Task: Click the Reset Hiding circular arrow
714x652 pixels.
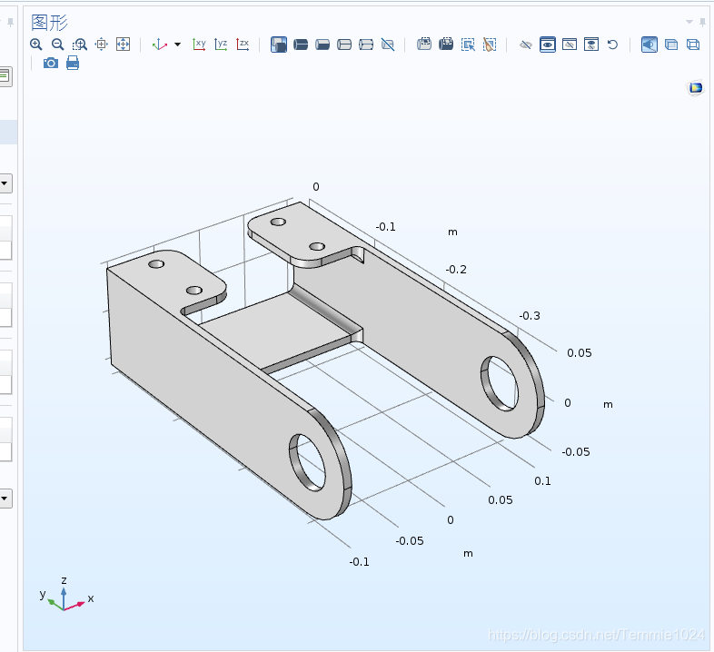Action: (613, 44)
